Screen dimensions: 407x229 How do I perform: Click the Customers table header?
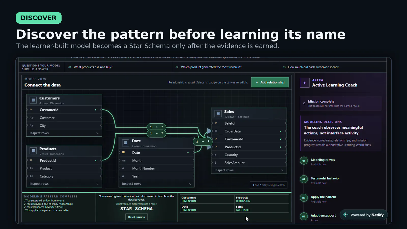click(x=64, y=100)
